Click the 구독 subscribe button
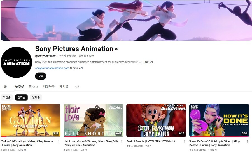 point(41,76)
